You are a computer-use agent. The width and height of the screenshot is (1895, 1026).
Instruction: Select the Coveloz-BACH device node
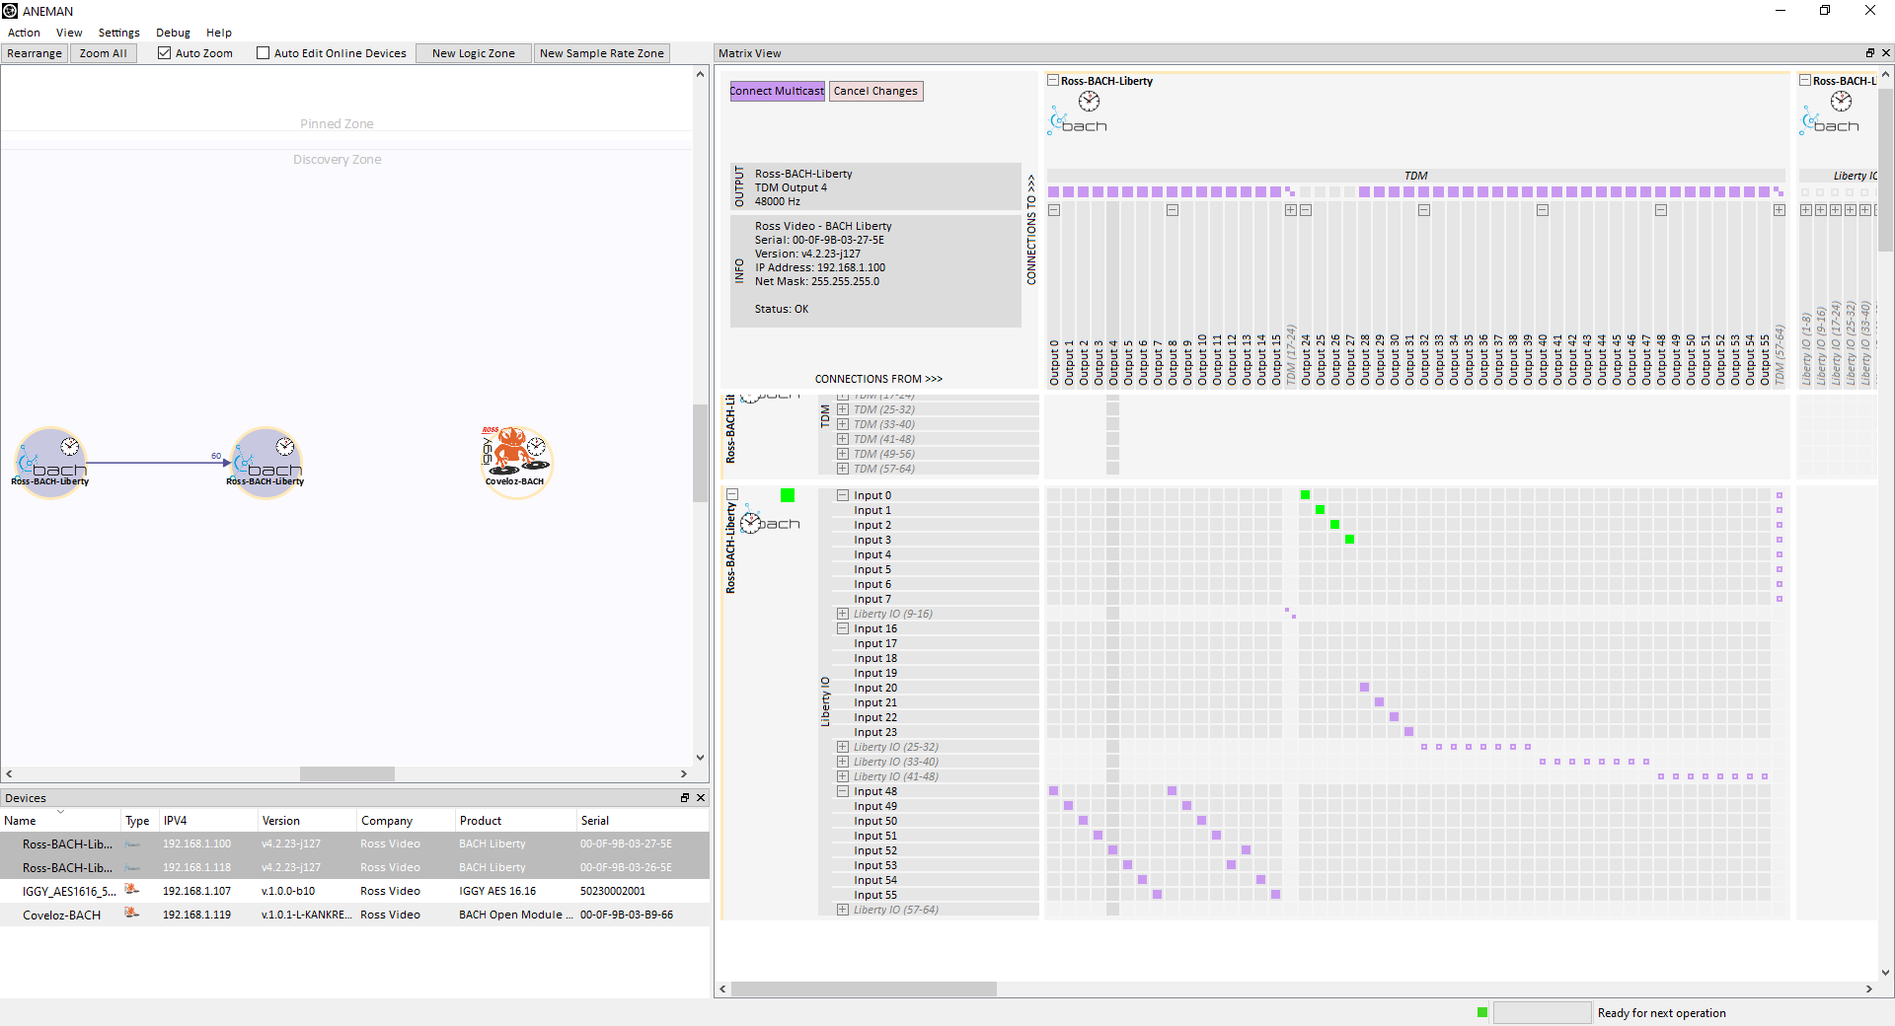pos(515,462)
